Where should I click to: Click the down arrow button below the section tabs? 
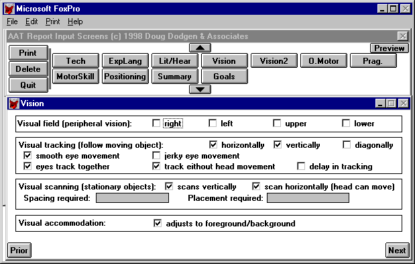pos(200,89)
